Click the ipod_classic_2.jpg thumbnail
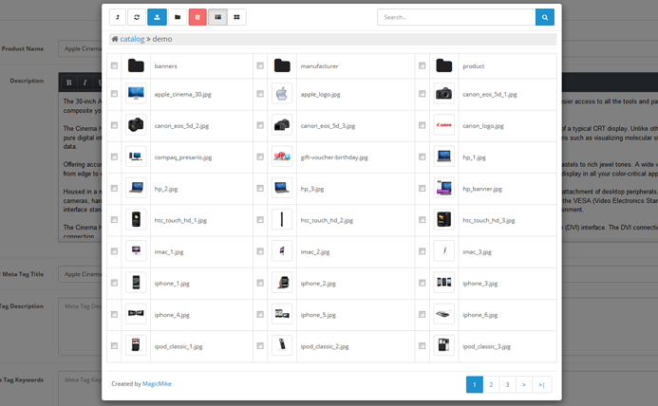 tap(282, 345)
